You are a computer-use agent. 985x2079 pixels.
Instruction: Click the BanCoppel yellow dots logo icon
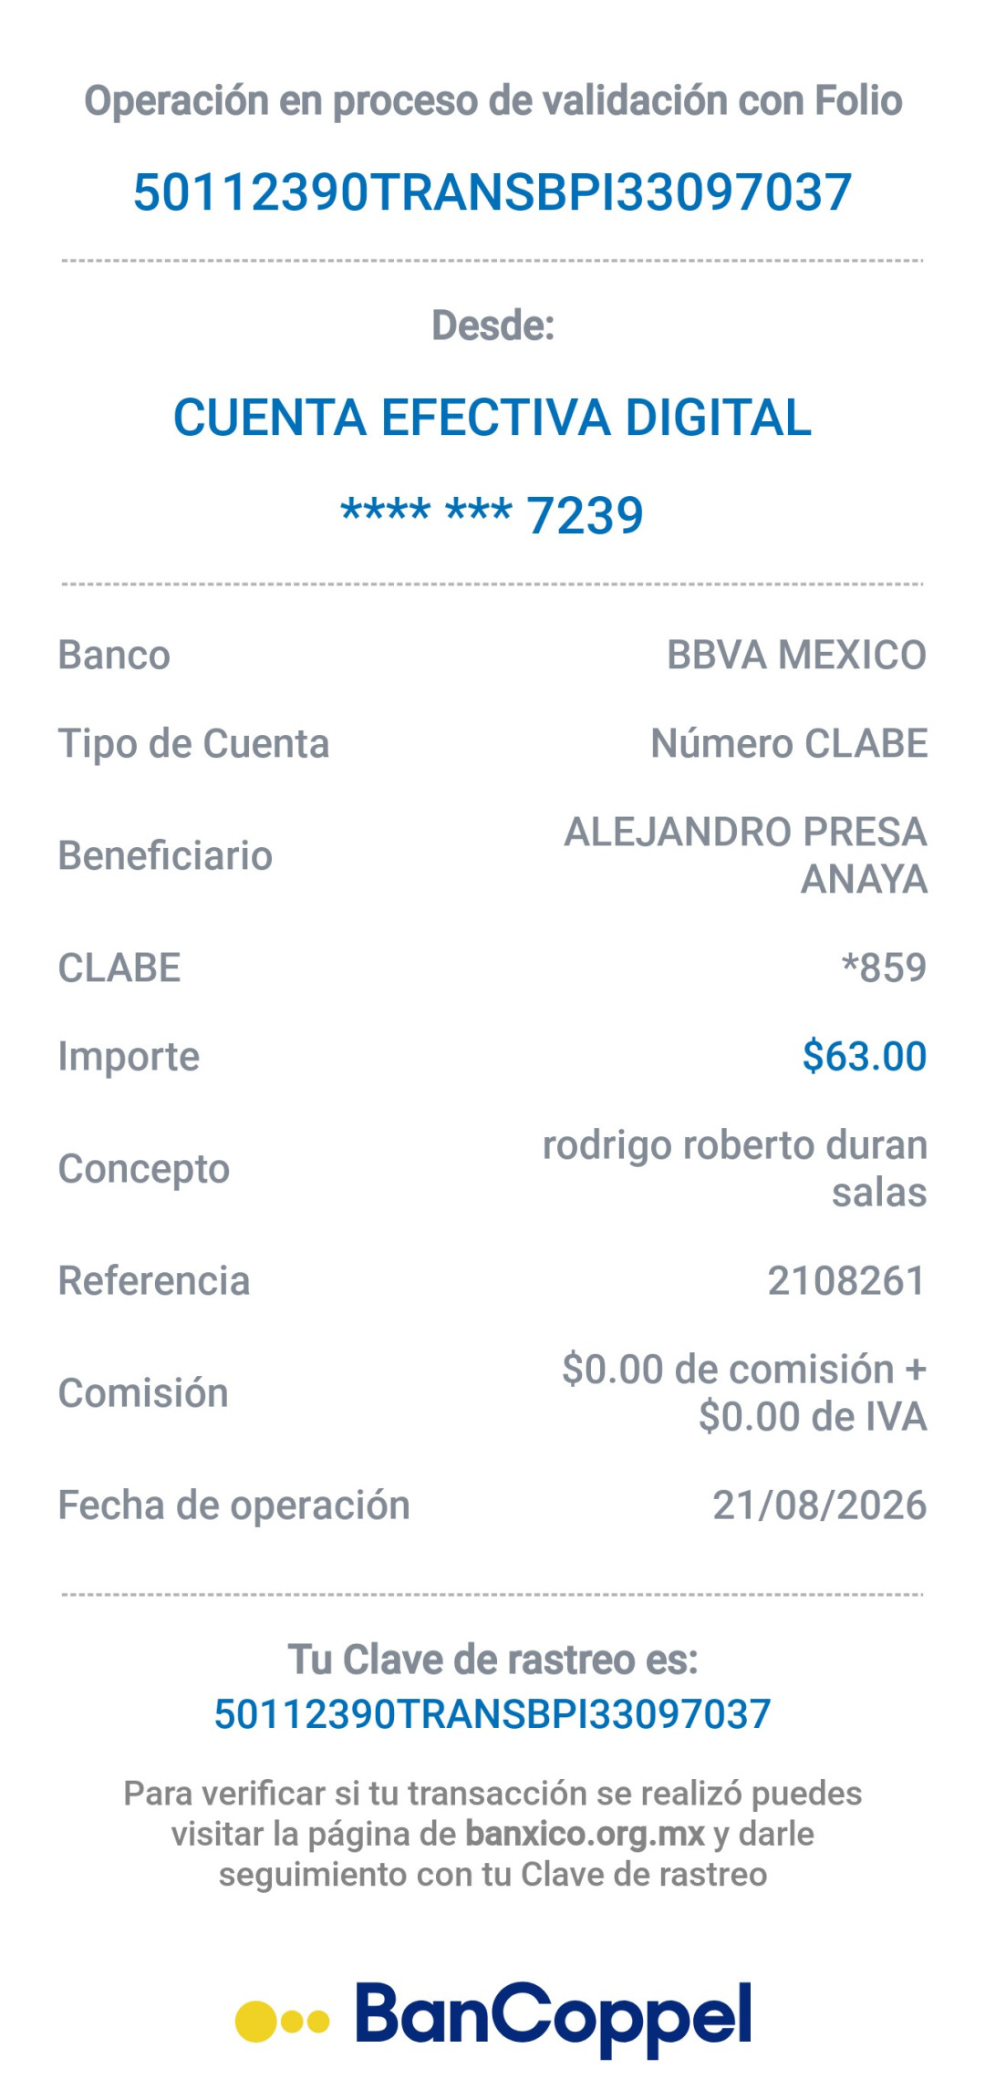282,2022
